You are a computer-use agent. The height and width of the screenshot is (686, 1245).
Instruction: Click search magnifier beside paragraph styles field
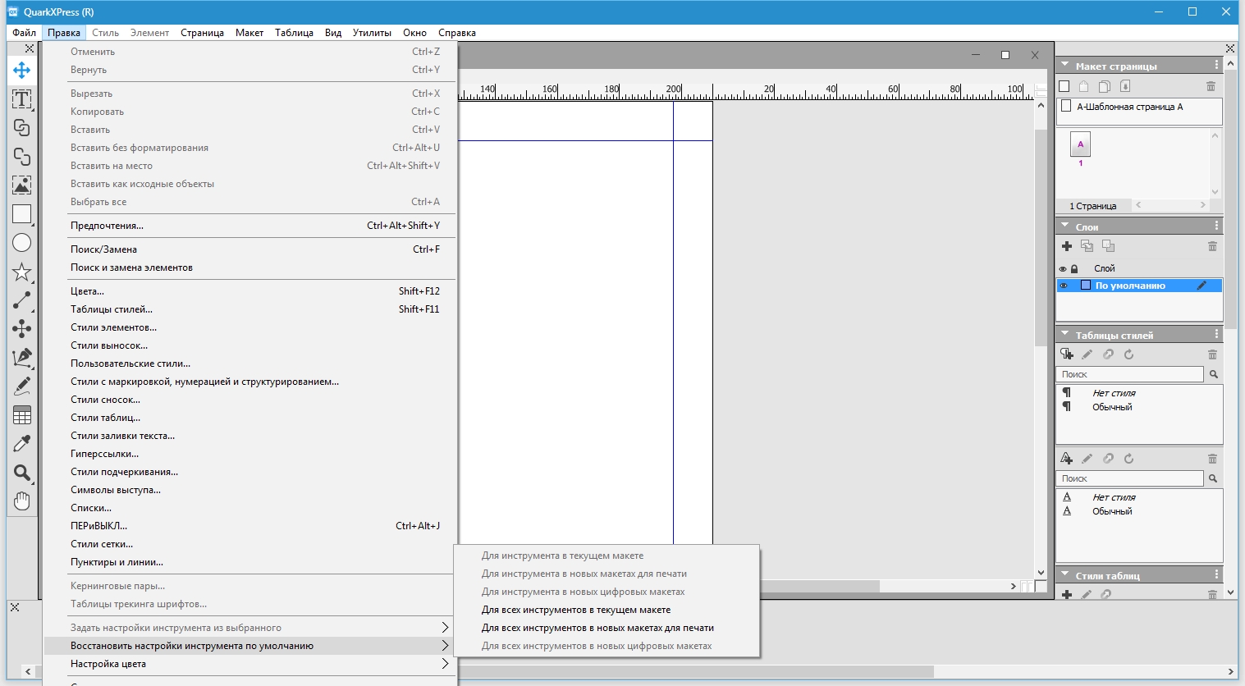click(1214, 374)
